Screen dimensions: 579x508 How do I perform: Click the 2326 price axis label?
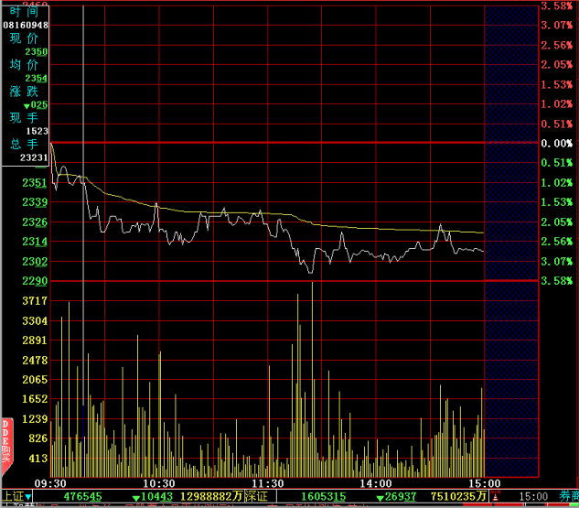(x=35, y=222)
